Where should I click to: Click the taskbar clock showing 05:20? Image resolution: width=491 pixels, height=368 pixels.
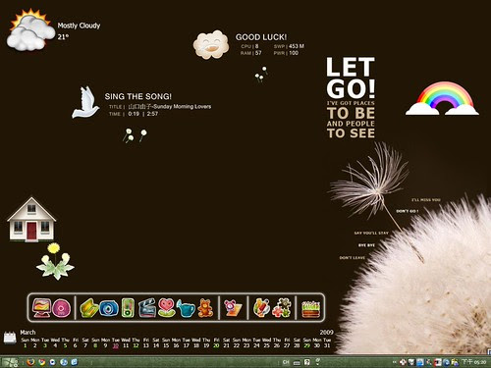(473, 362)
